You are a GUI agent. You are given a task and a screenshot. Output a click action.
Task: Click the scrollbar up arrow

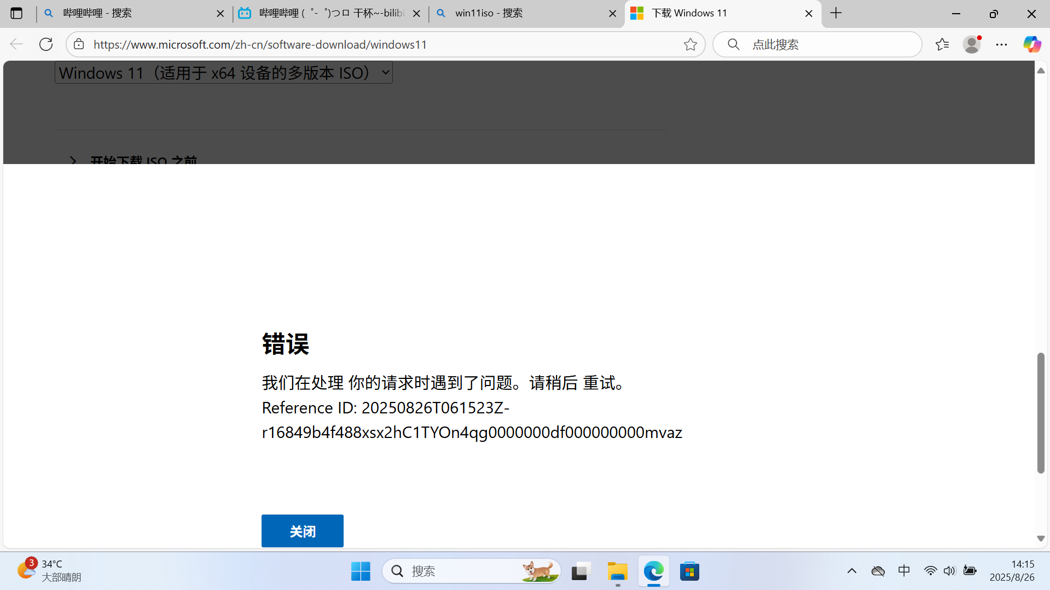point(1041,71)
